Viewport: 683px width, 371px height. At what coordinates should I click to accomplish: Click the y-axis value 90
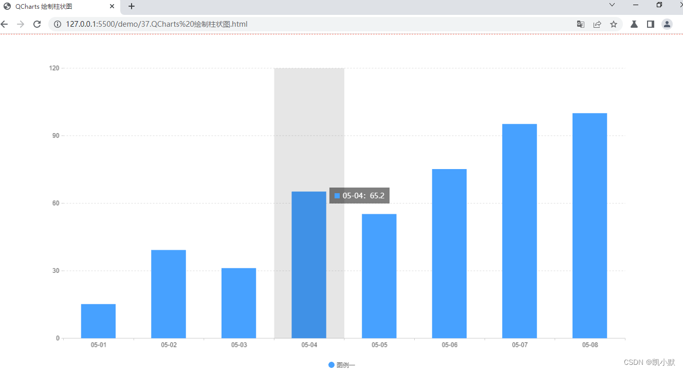tap(56, 136)
